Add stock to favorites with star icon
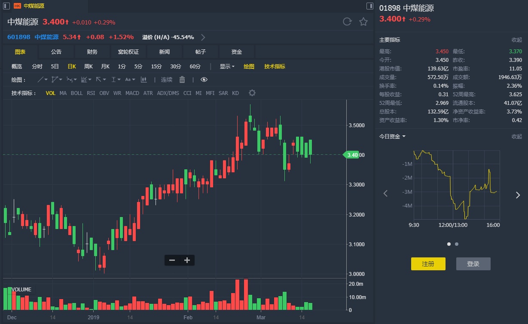Screen dimensions: 528x324 click(x=363, y=21)
